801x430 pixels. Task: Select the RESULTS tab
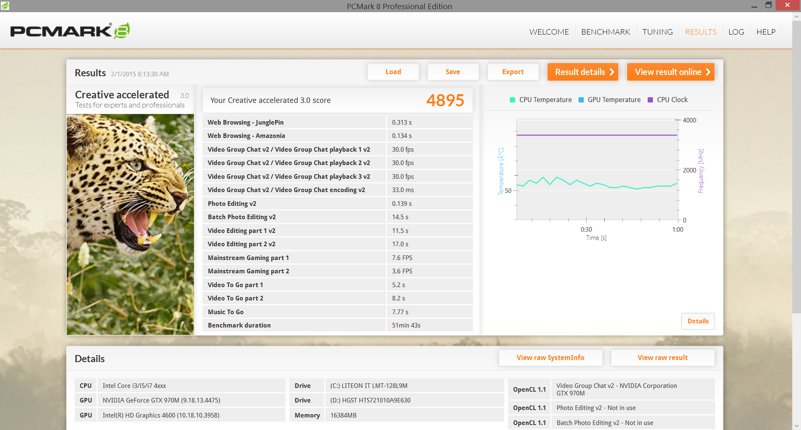click(x=700, y=32)
